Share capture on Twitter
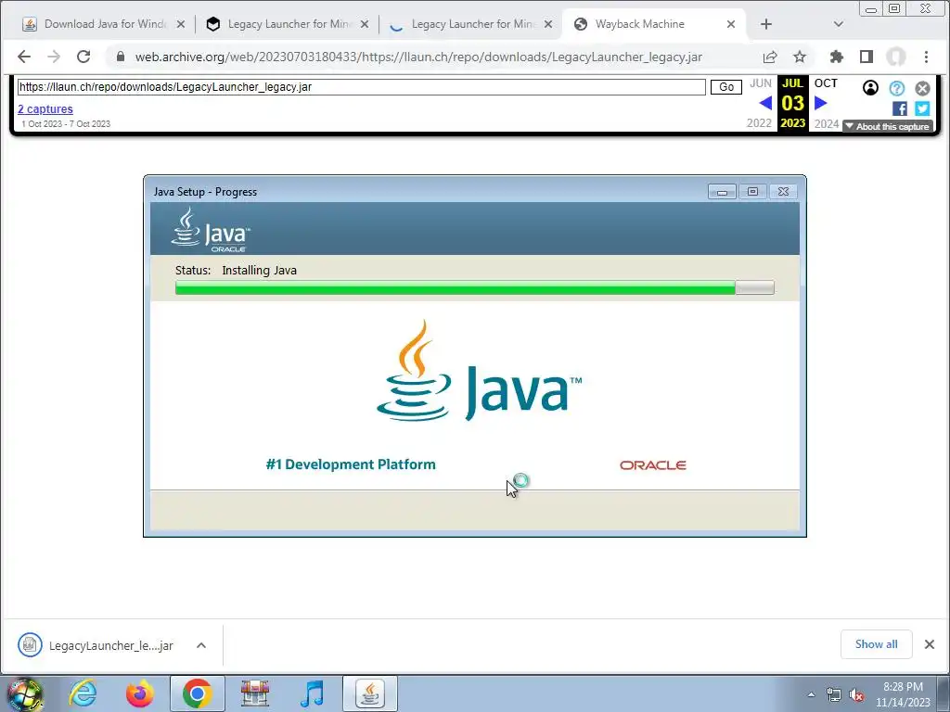 click(x=922, y=108)
